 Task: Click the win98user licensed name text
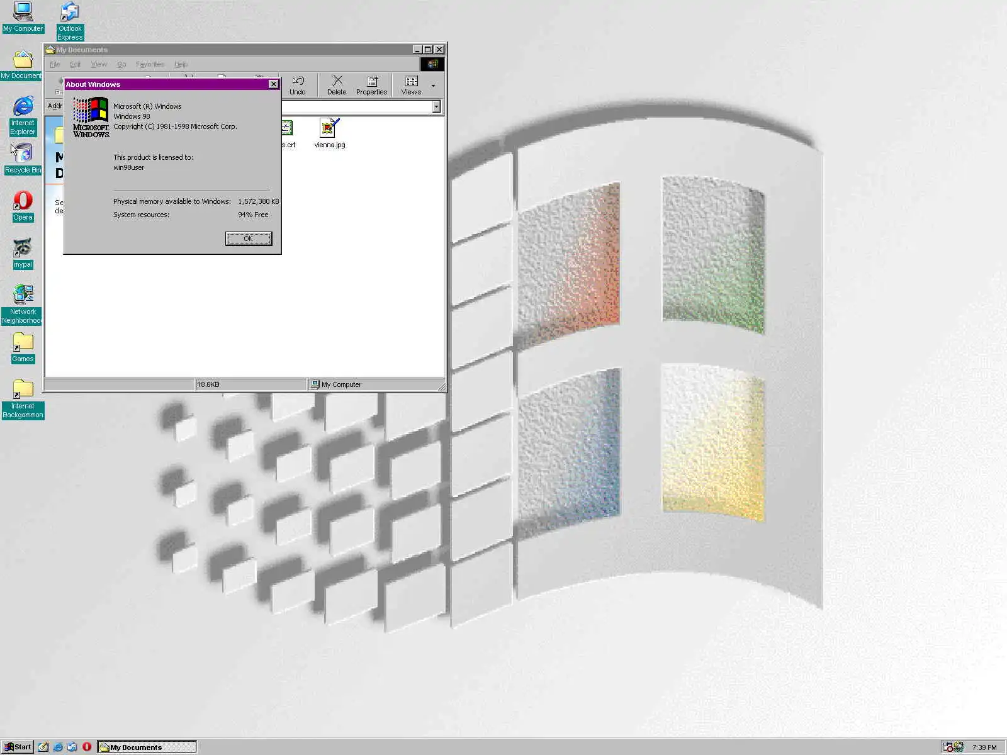click(x=128, y=167)
